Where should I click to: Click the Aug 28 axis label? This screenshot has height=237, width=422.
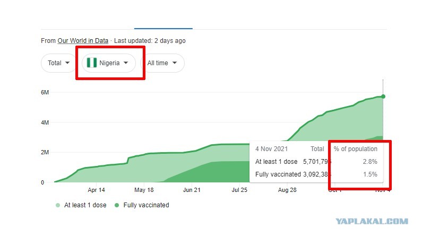pyautogui.click(x=287, y=190)
